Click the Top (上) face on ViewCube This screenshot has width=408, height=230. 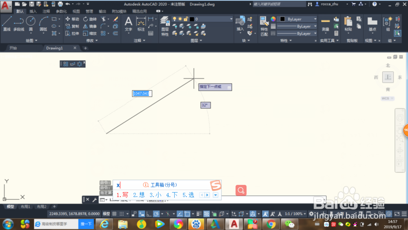(x=388, y=77)
